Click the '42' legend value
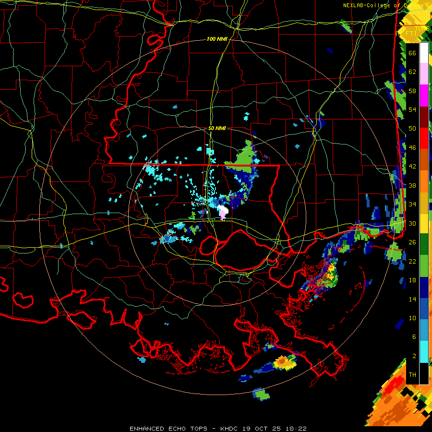 (x=412, y=167)
